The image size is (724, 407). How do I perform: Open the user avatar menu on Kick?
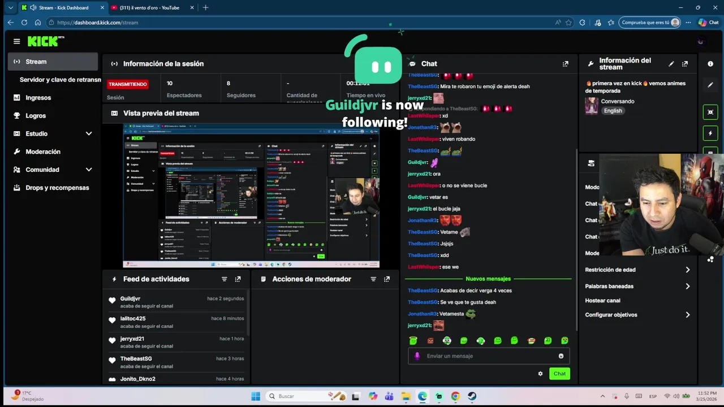(701, 41)
